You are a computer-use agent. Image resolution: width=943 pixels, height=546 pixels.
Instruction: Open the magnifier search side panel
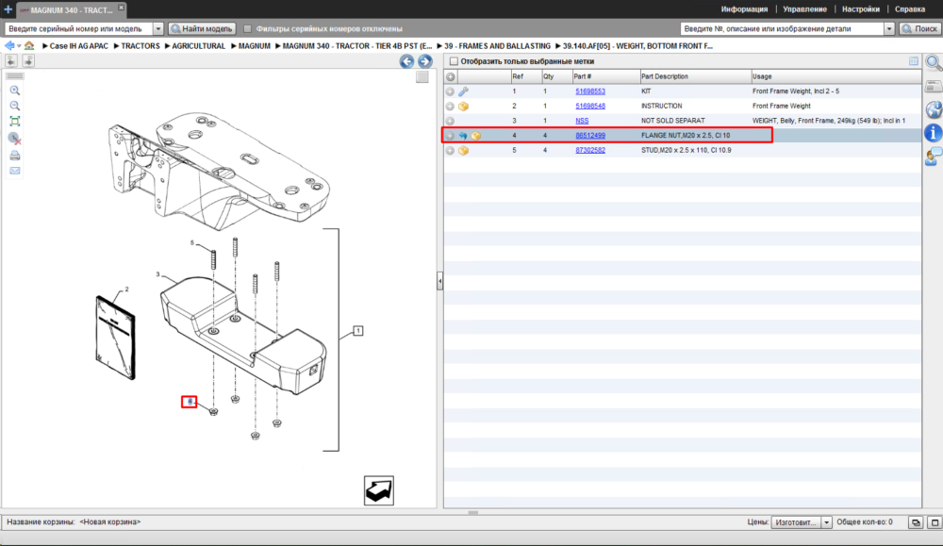click(934, 62)
